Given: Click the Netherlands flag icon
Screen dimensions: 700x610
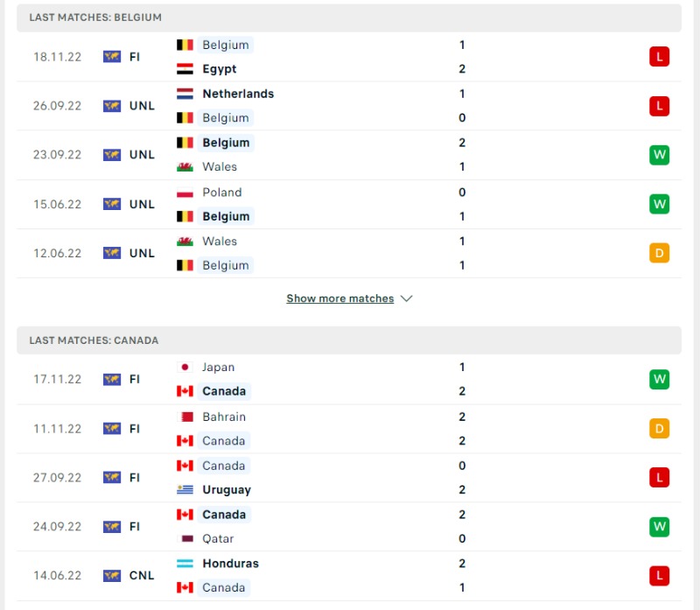Looking at the screenshot, I should [x=185, y=94].
